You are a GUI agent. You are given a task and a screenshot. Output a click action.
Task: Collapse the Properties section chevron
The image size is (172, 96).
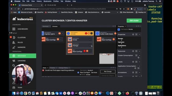point(139,34)
